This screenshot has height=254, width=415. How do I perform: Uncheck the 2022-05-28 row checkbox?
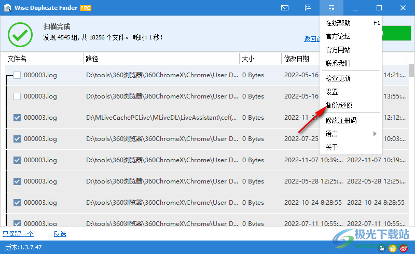pos(17,181)
